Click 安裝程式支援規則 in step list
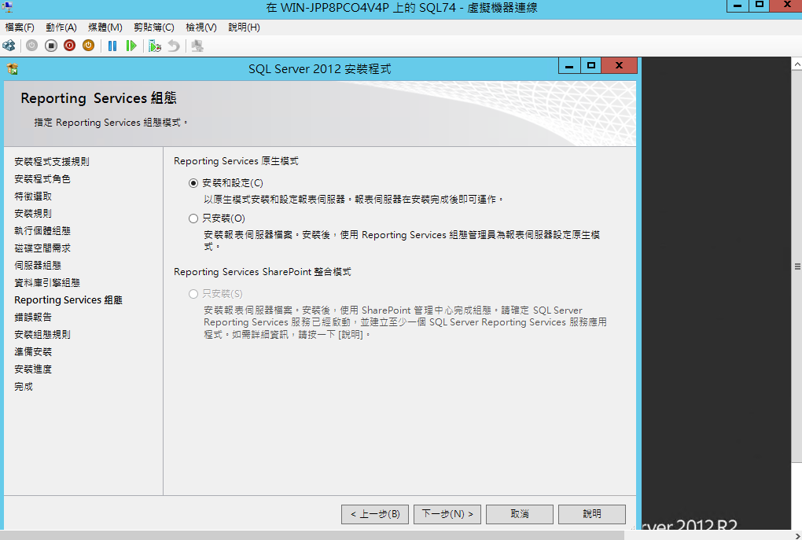 tap(52, 162)
